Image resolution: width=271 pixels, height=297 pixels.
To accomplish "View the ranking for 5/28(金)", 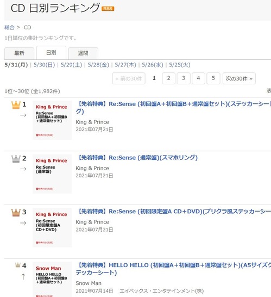I will tap(98, 65).
